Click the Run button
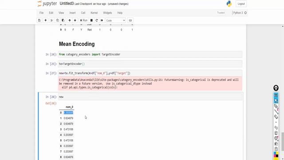Image resolution: width=284 pixels, height=160 pixels. point(84,20)
